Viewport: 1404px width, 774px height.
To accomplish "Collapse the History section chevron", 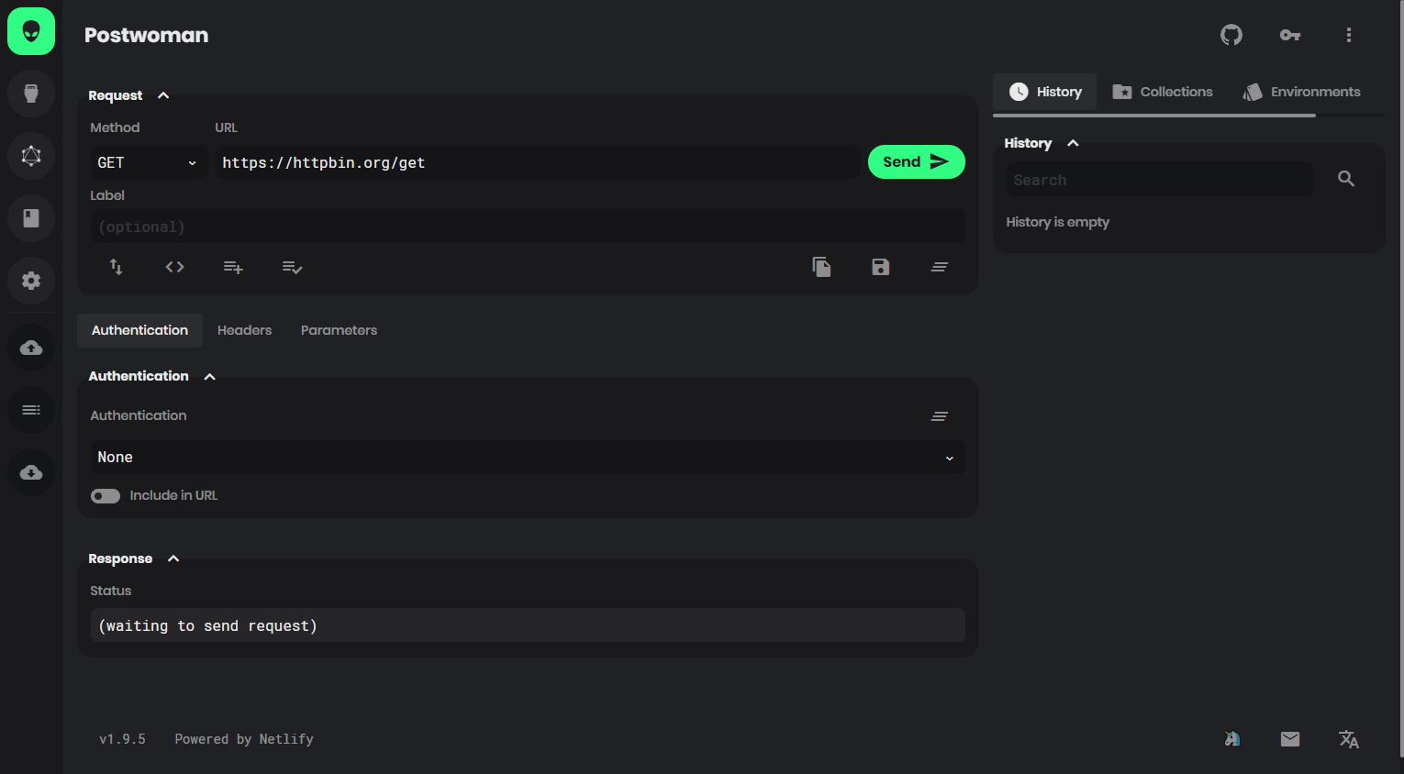I will coord(1073,143).
